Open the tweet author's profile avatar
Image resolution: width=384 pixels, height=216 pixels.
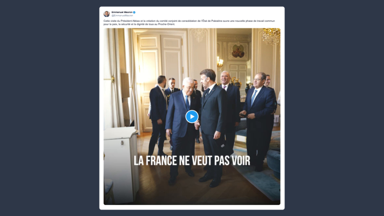[107, 14]
